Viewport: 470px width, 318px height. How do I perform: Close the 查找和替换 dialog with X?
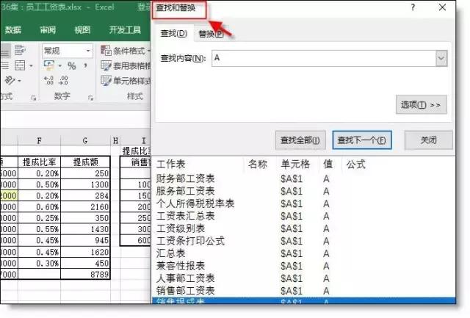(442, 7)
